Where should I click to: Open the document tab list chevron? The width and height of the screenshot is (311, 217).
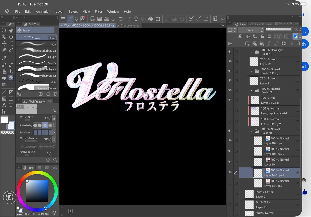(223, 25)
